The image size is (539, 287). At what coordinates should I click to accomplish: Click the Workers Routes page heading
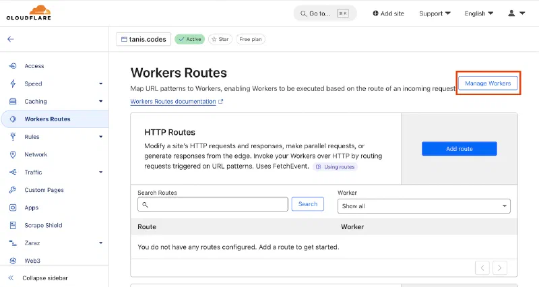pyautogui.click(x=179, y=73)
